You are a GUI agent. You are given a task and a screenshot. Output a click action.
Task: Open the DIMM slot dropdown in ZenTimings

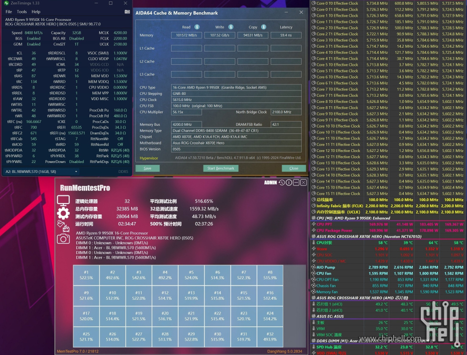[x=41, y=172]
